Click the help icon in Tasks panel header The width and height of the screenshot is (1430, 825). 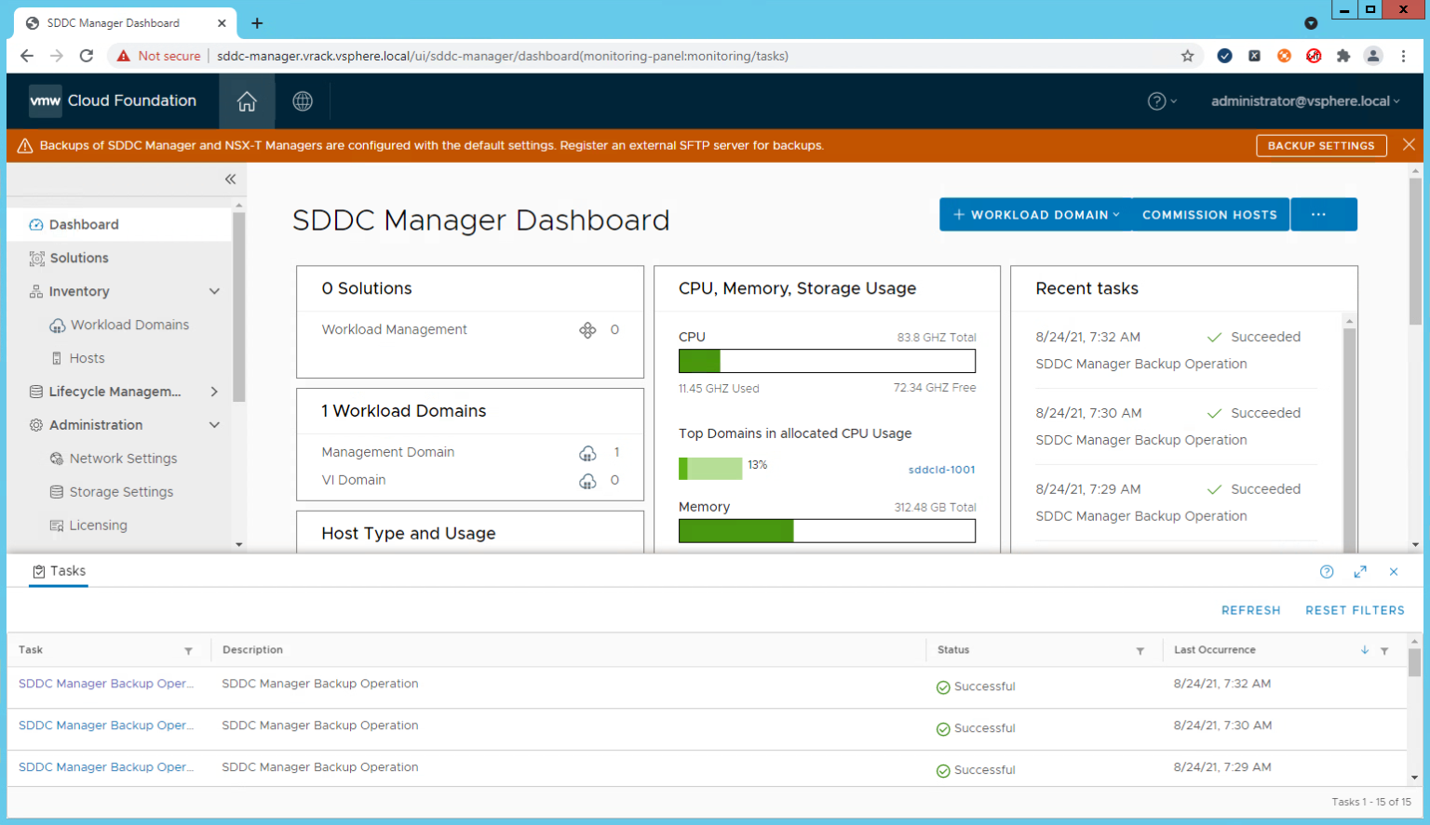point(1327,571)
